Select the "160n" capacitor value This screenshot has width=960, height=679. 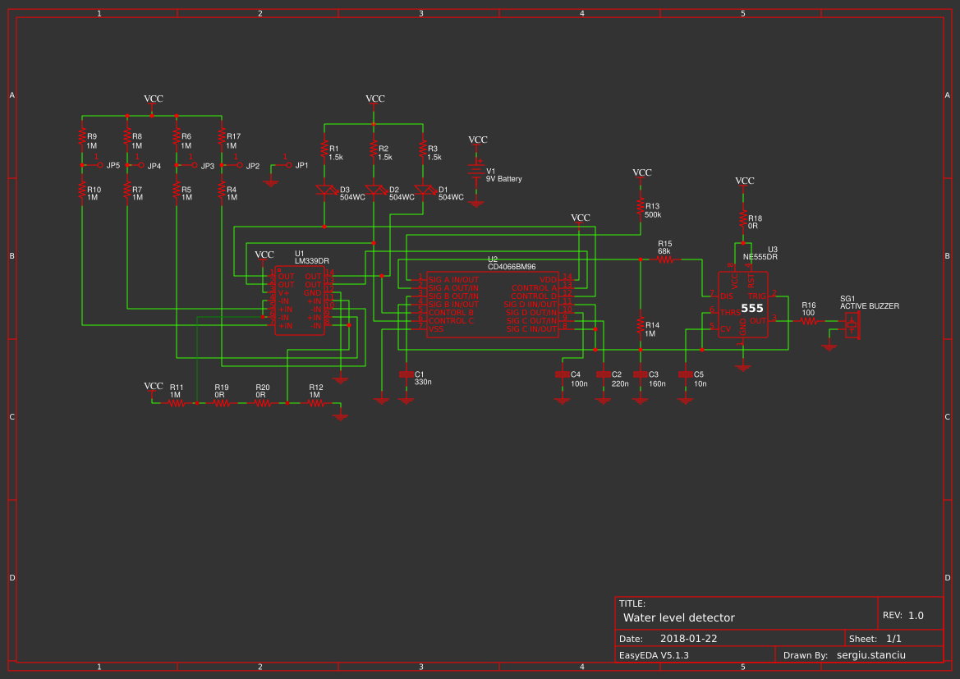pyautogui.click(x=657, y=384)
